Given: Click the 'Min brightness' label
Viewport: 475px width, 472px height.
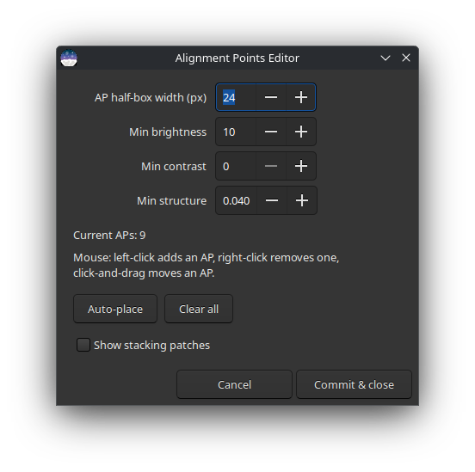Looking at the screenshot, I should (x=168, y=132).
